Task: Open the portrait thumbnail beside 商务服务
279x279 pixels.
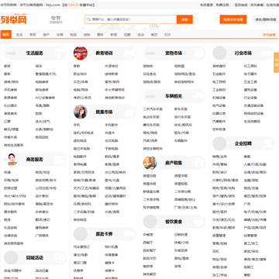Action: point(11,160)
